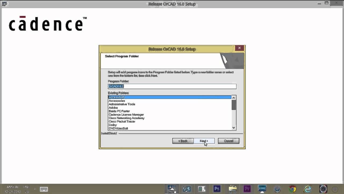Click the monitor display icon in taskbar

(262, 189)
